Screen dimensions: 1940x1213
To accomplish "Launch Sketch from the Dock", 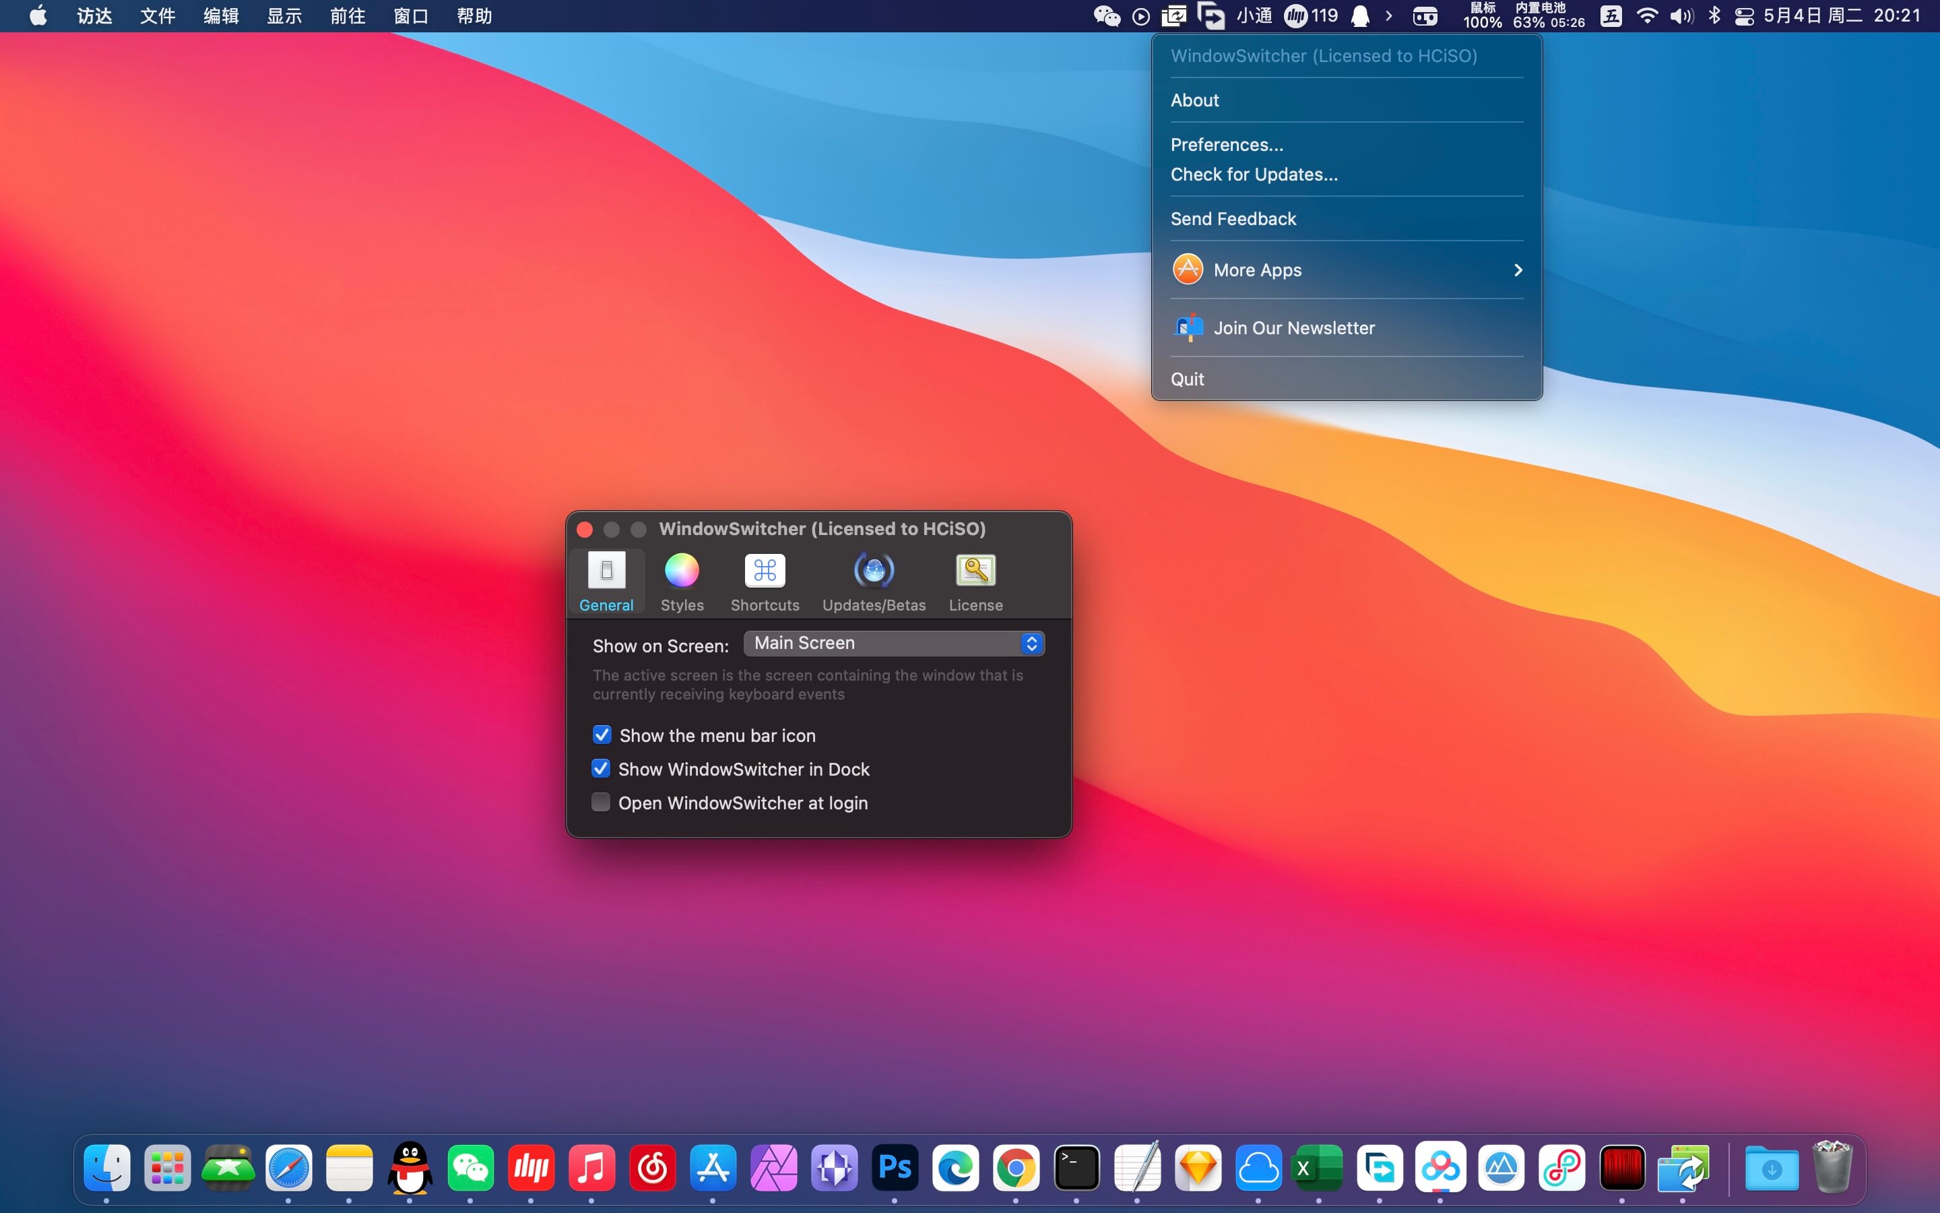I will [1198, 1167].
